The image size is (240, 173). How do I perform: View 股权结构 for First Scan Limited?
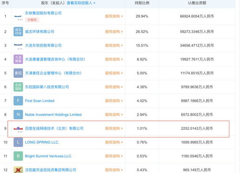click(114, 101)
